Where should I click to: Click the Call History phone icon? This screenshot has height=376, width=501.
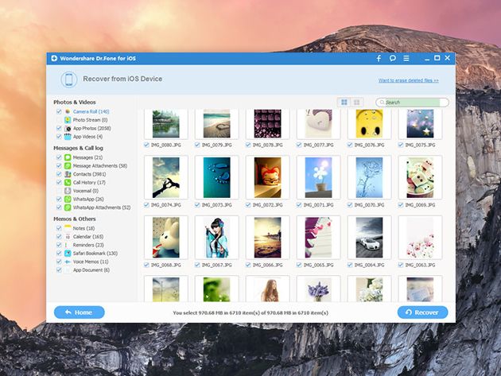tap(68, 182)
